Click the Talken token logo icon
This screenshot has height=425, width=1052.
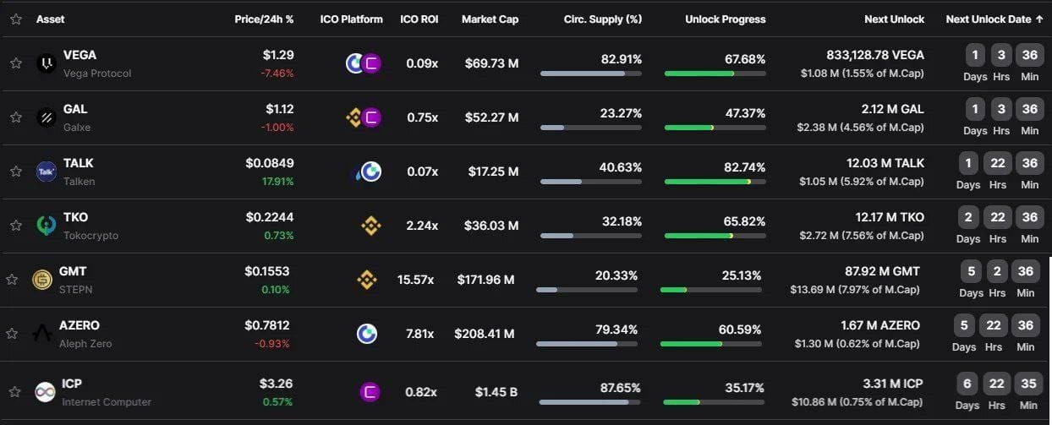point(46,172)
